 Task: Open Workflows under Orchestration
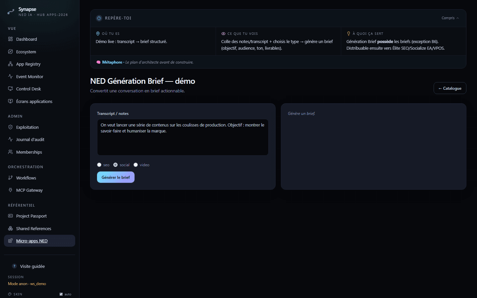[39, 178]
